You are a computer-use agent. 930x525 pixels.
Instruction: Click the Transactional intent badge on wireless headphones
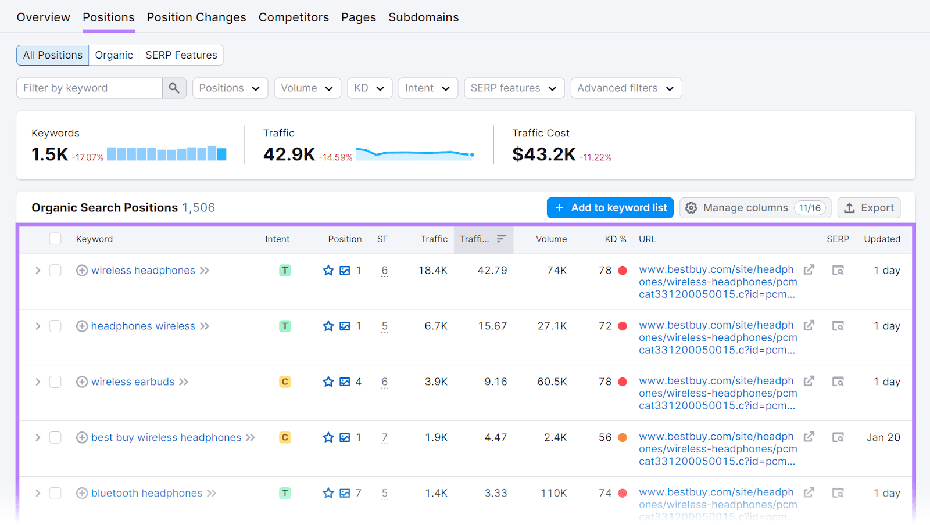pyautogui.click(x=285, y=270)
